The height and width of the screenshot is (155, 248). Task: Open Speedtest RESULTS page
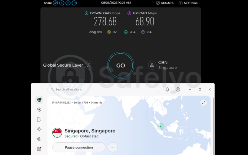tap(165, 3)
